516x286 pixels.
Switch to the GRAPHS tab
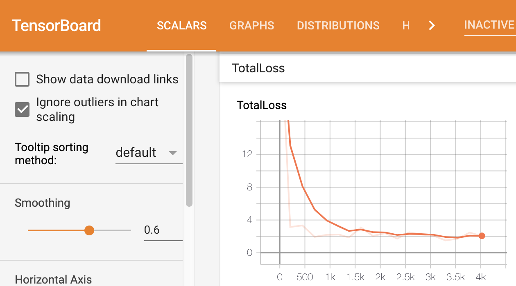pyautogui.click(x=251, y=26)
